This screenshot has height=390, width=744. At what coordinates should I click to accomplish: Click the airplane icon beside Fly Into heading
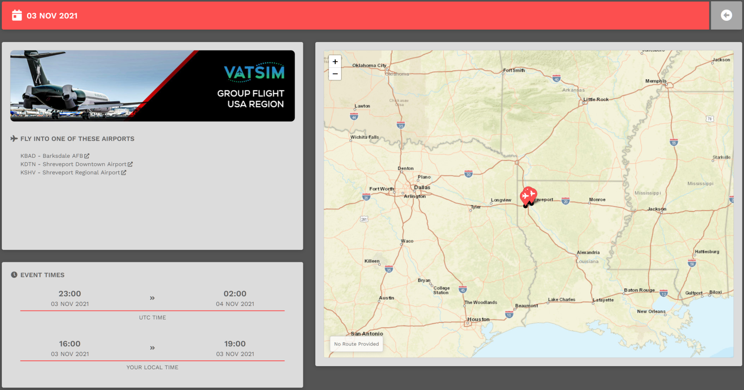tap(14, 138)
